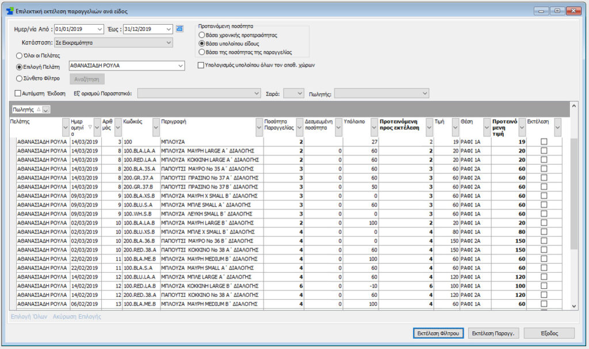Open the Υπόλοιπο column filter arrow
This screenshot has height=349, width=589.
click(374, 128)
